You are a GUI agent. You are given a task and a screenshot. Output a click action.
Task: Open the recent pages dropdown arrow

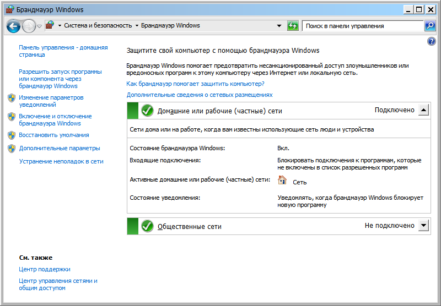pos(39,26)
